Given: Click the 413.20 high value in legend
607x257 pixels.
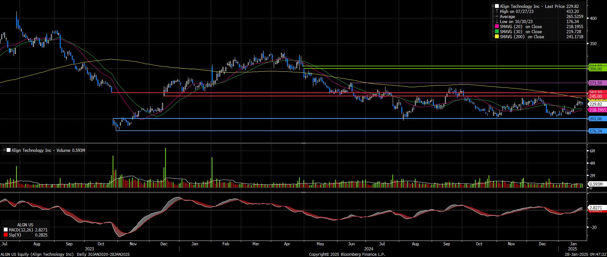Looking at the screenshot, I should (573, 11).
